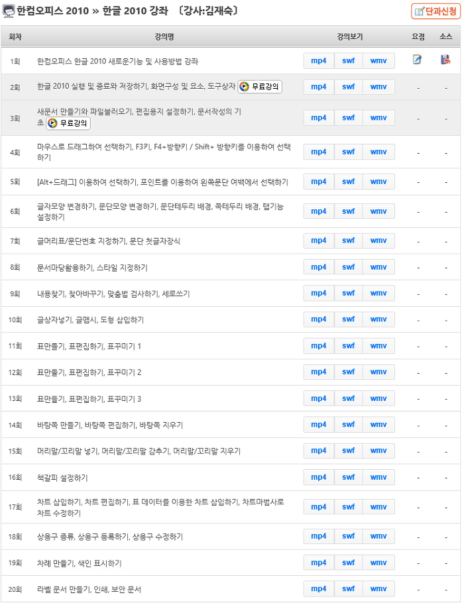Open mp4 for lecture 4회

[x=319, y=152]
